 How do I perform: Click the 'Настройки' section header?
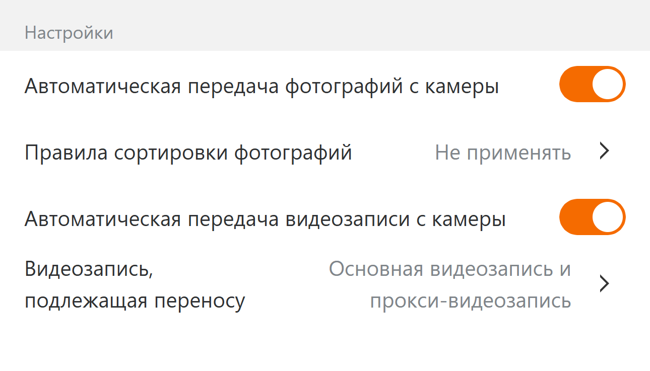click(69, 33)
